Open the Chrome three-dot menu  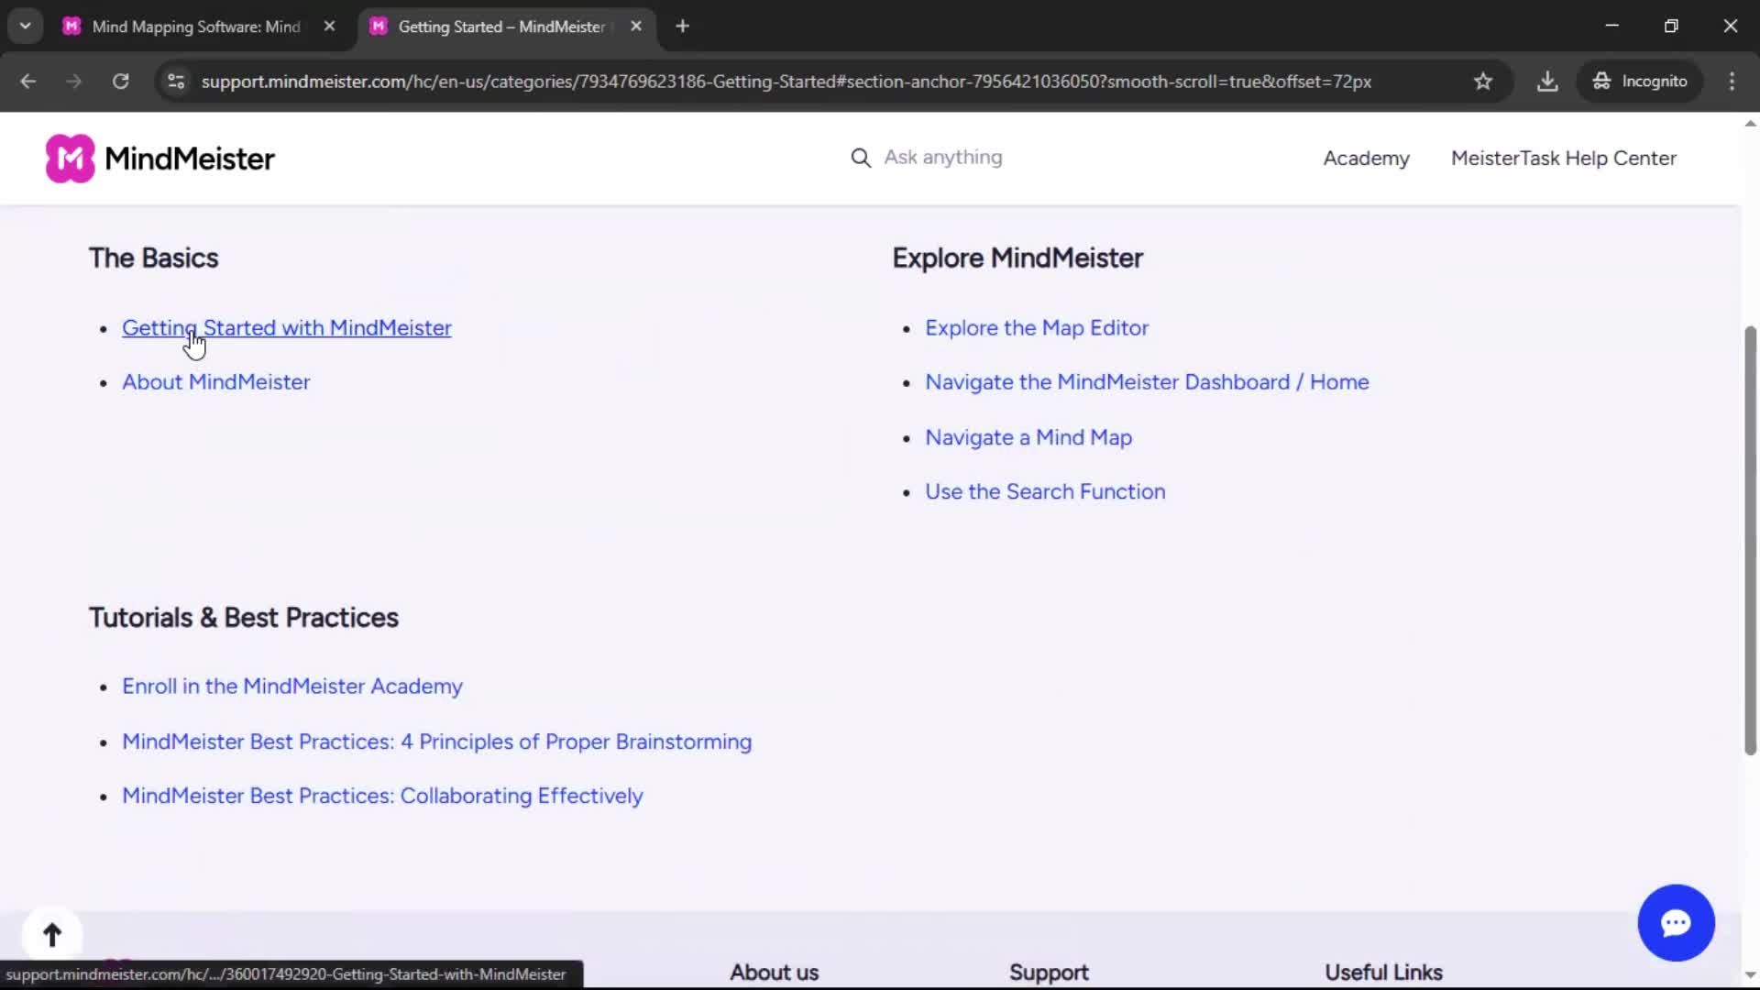1732,82
